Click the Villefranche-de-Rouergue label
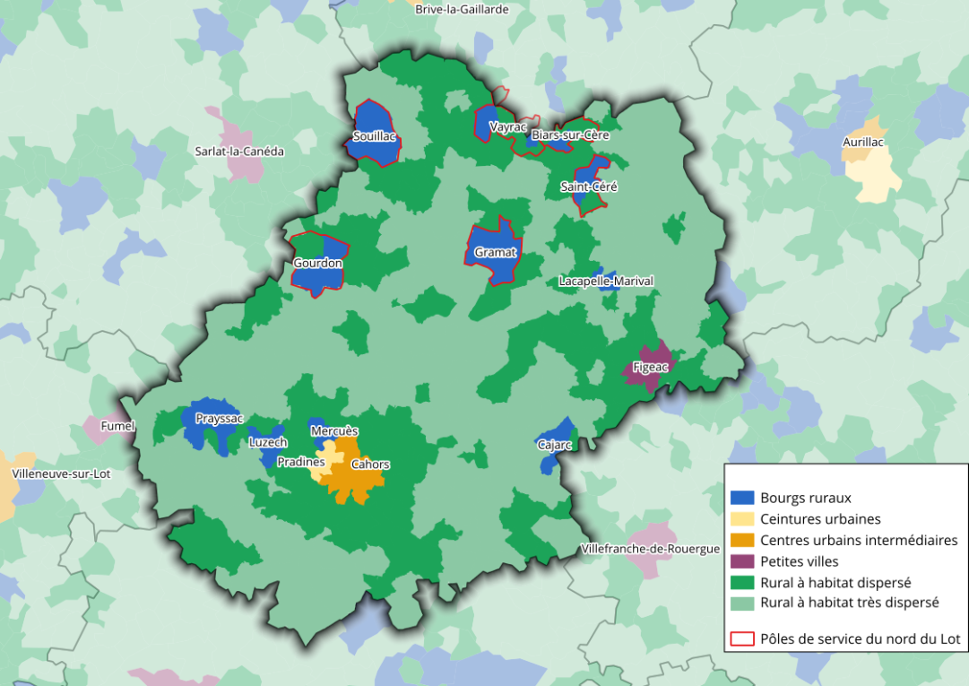This screenshot has height=686, width=969. (650, 549)
